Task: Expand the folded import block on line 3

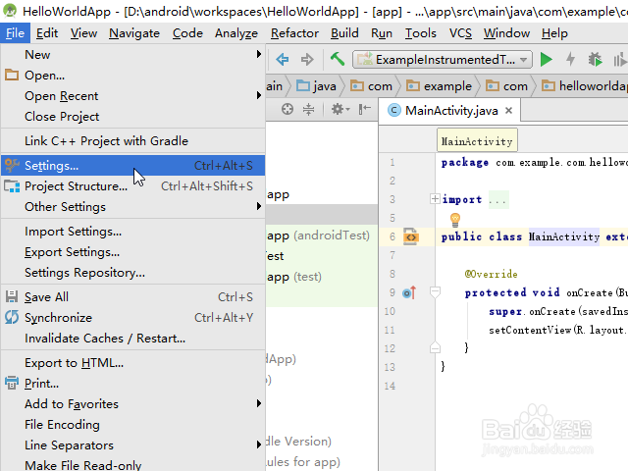Action: 435,198
